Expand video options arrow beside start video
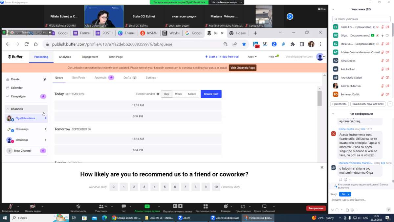394x222 pixels. (42, 206)
